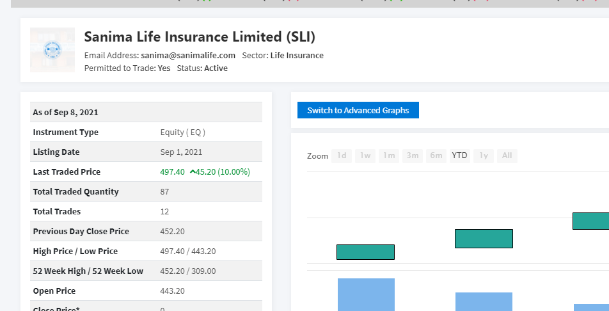Click the first green candlestick on the chart
The width and height of the screenshot is (609, 311).
[365, 252]
